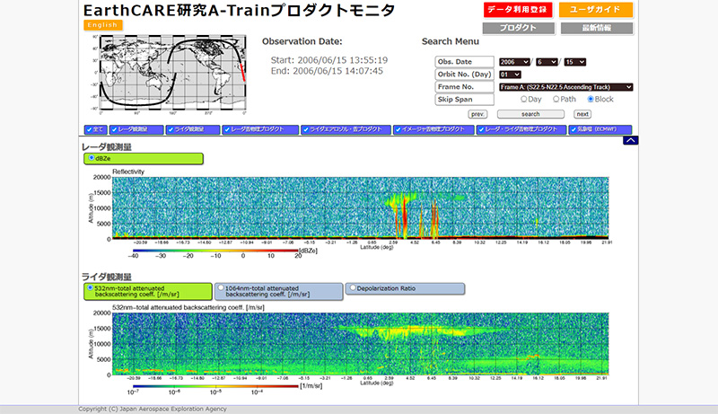718x414 pixels.
Task: Click the 532nm lidar backscattering plot image
Action: click(361, 344)
